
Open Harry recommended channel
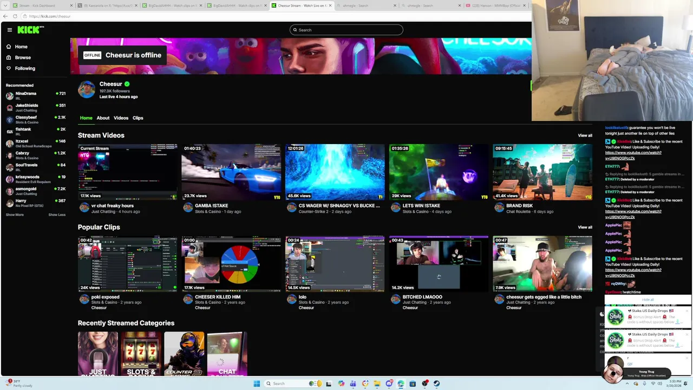tap(35, 203)
